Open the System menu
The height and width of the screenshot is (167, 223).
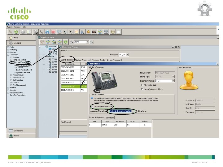pyautogui.click(x=10, y=27)
